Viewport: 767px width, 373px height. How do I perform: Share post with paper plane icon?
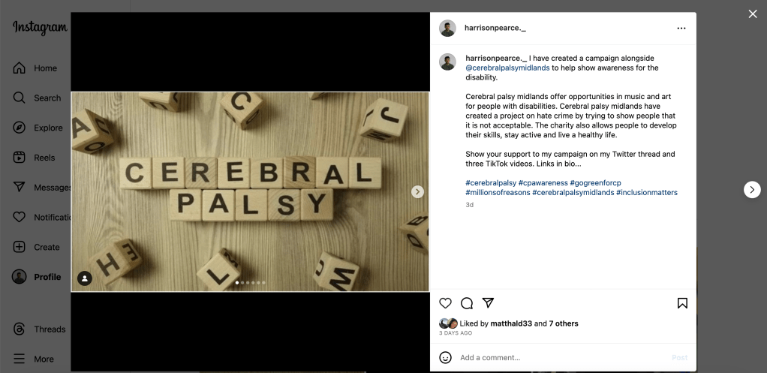point(488,303)
